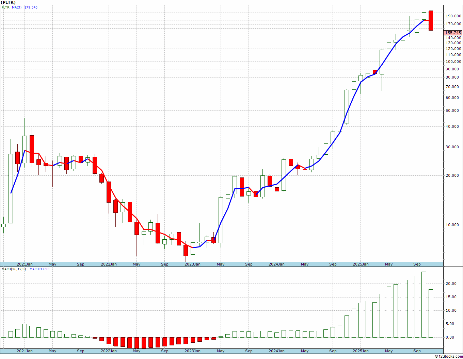The image size is (463, 359).
Task: Click the 20.00 MACD axis label
Action: coord(452,284)
